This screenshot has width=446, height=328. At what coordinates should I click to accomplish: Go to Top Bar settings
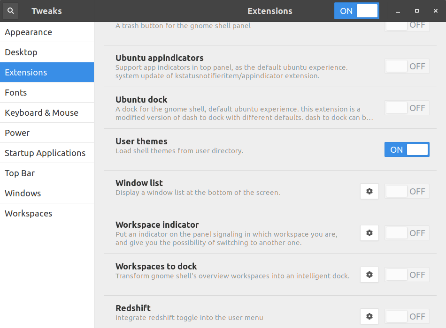(47, 173)
